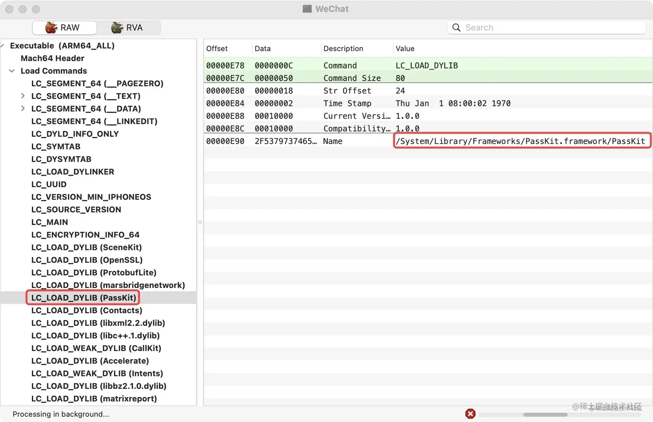Select the Compatibility Version row 00000E8C
The width and height of the screenshot is (653, 422).
coord(428,128)
